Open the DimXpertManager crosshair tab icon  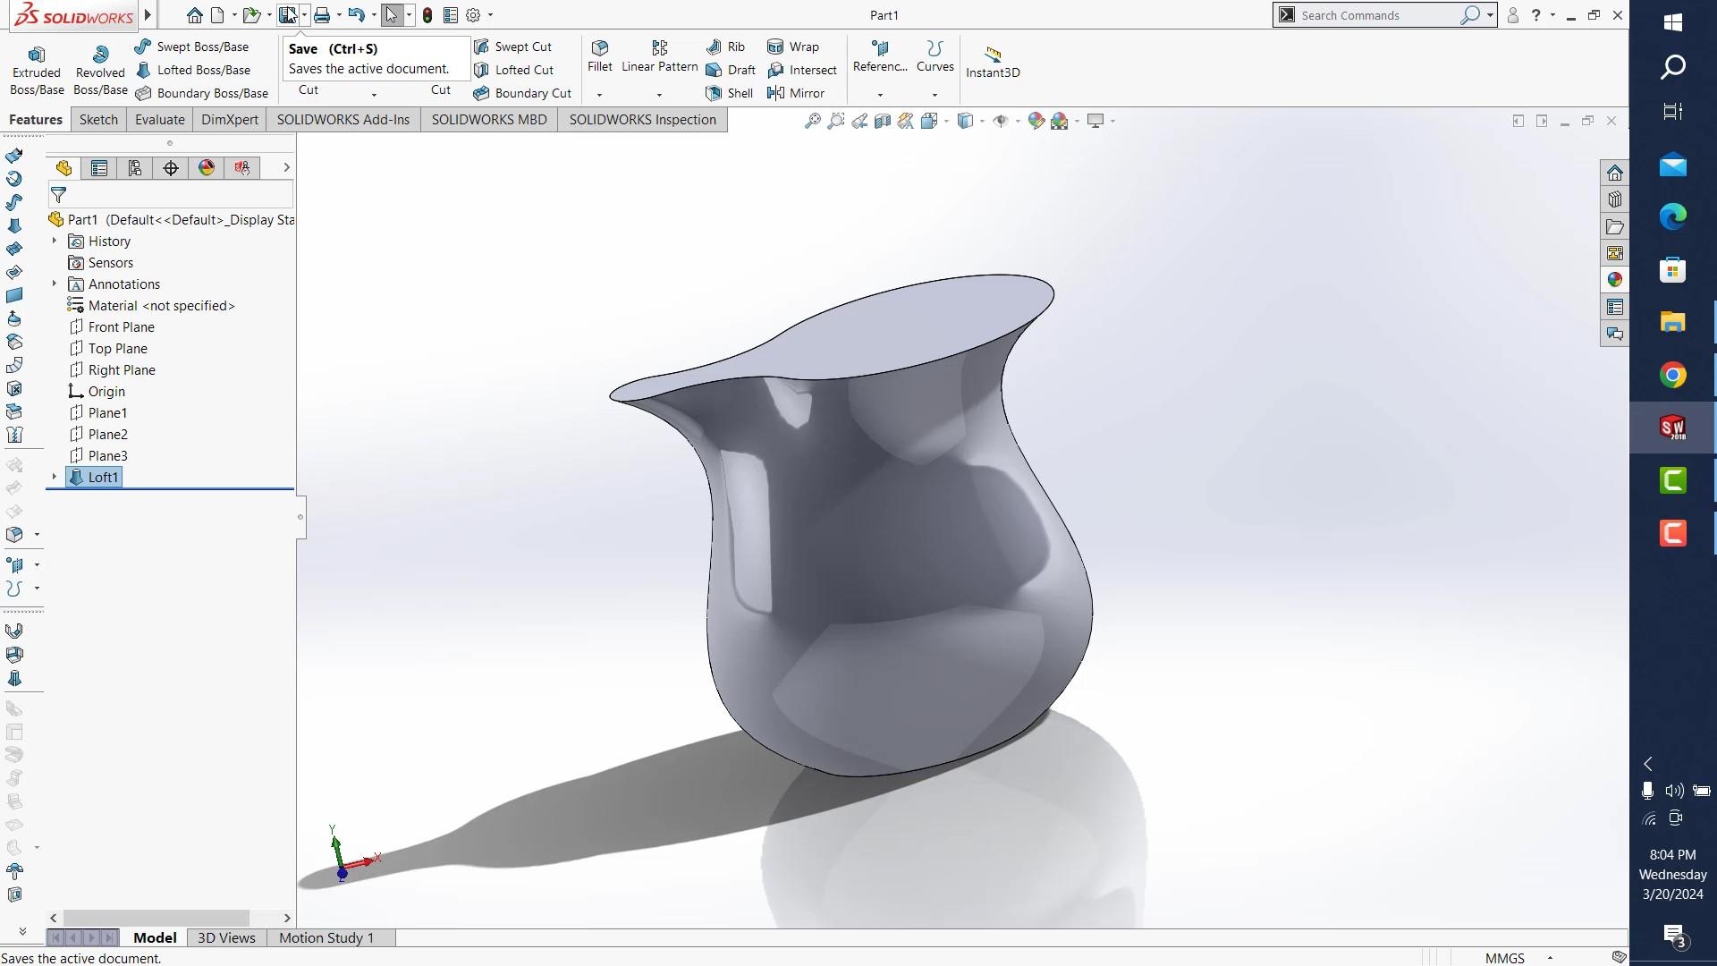171,168
